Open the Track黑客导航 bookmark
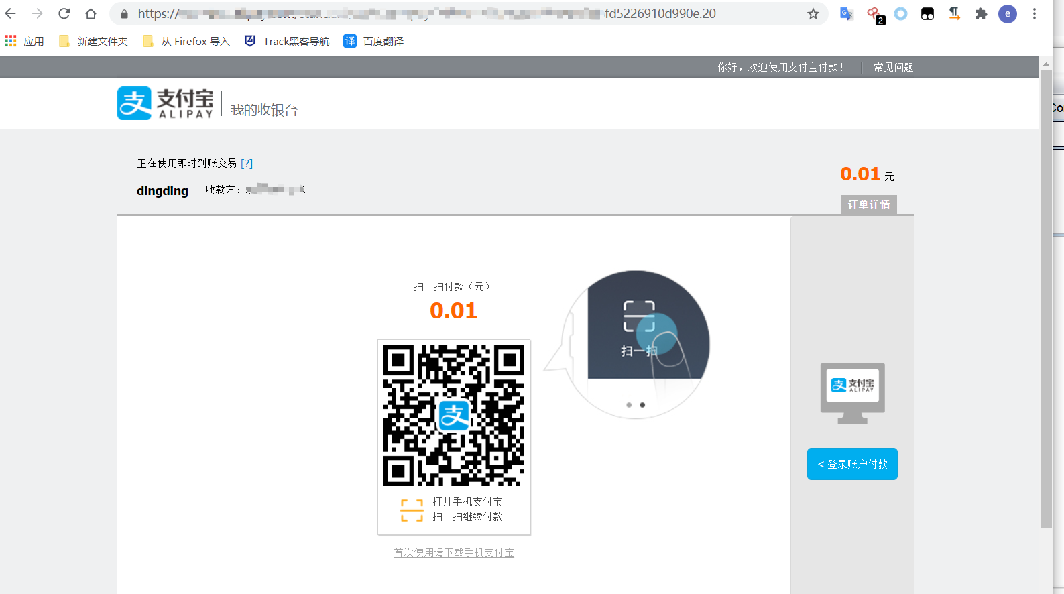This screenshot has height=594, width=1064. [287, 41]
